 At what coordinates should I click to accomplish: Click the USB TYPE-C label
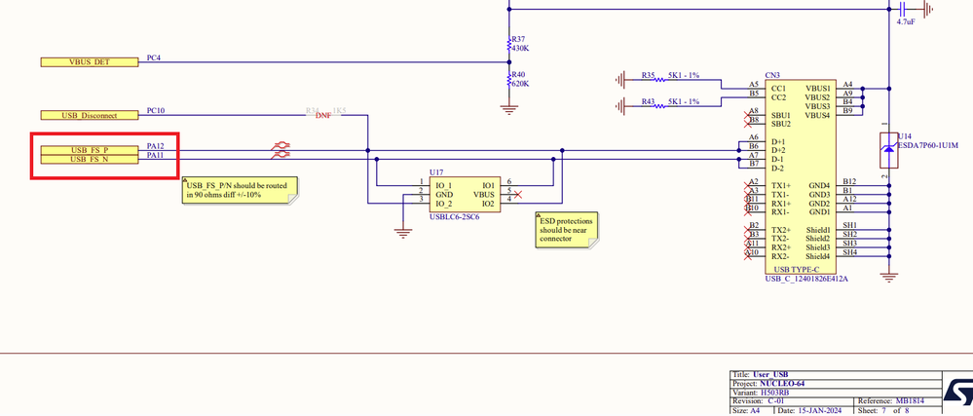click(x=797, y=270)
